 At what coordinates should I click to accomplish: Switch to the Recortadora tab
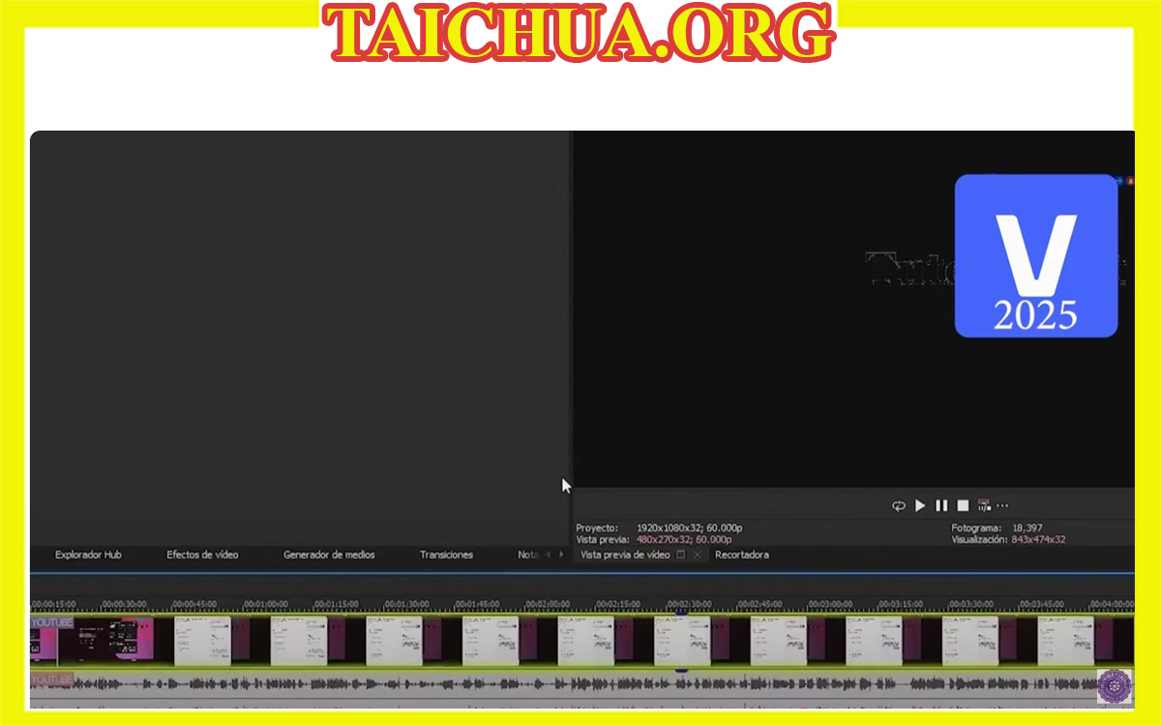click(x=741, y=555)
